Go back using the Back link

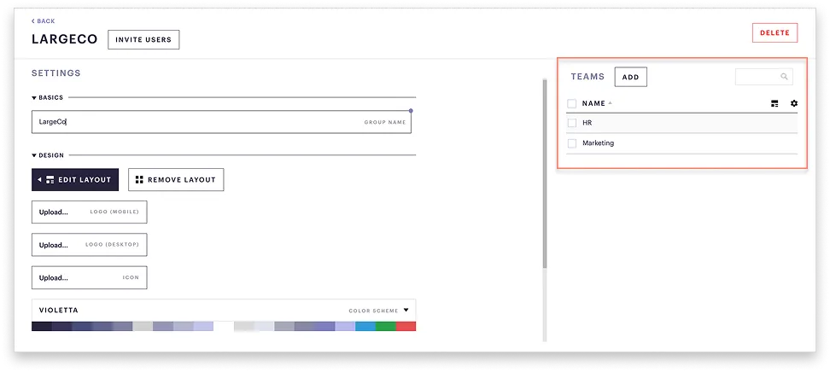pyautogui.click(x=43, y=21)
